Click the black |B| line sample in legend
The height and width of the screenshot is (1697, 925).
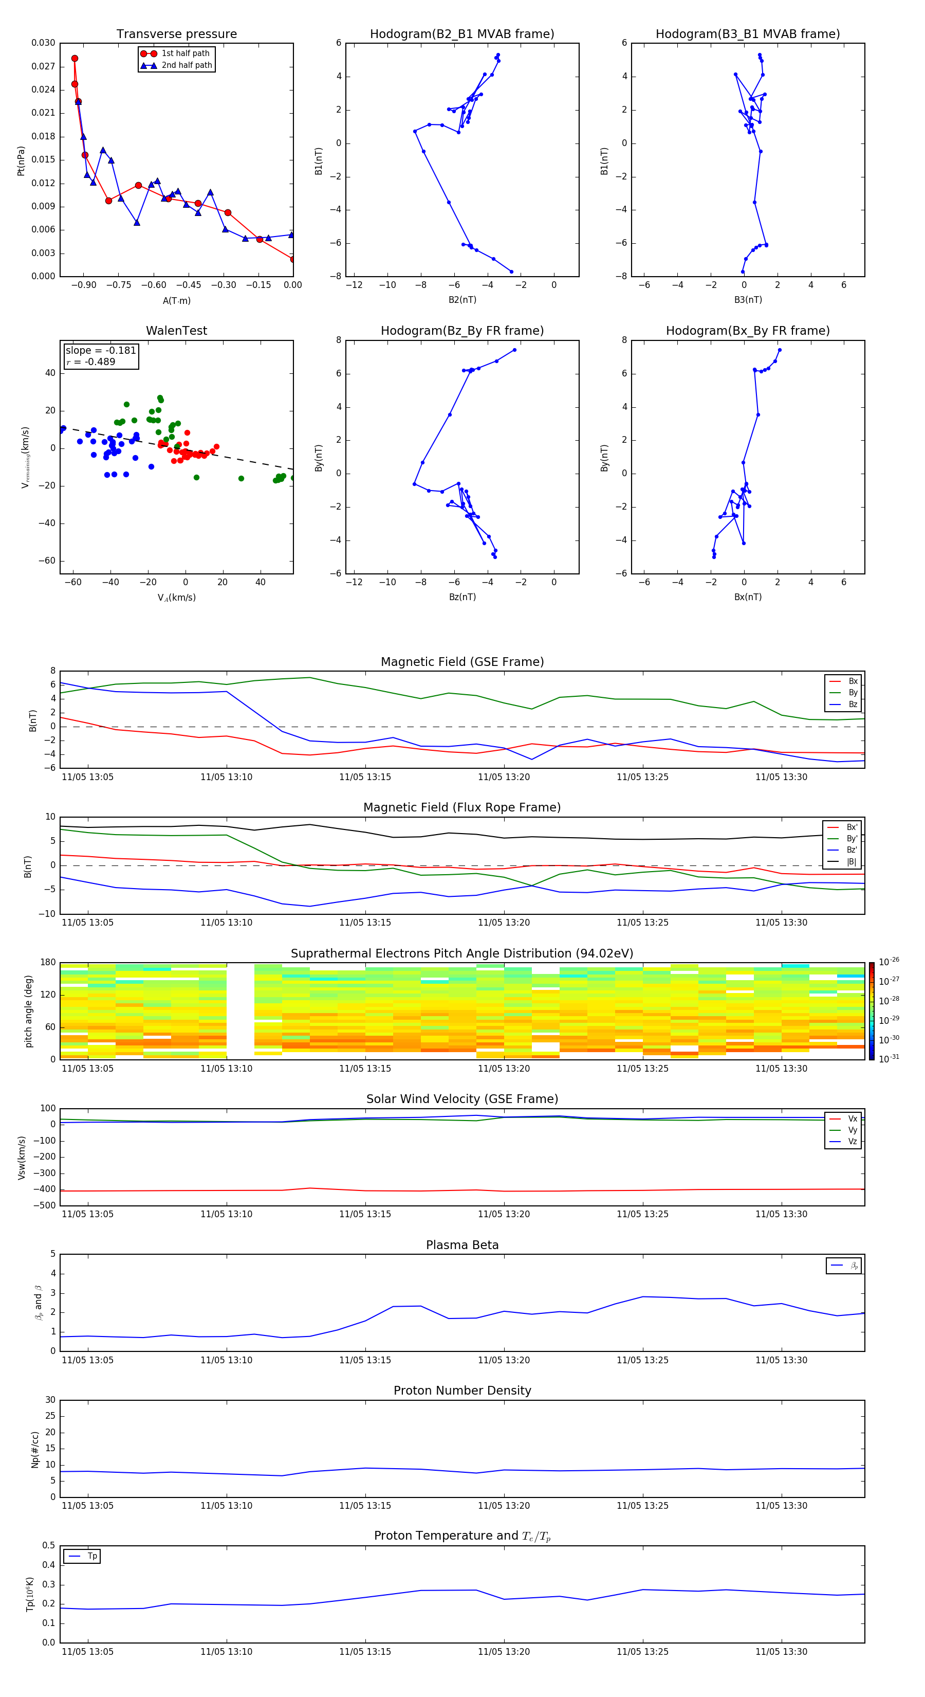(833, 862)
